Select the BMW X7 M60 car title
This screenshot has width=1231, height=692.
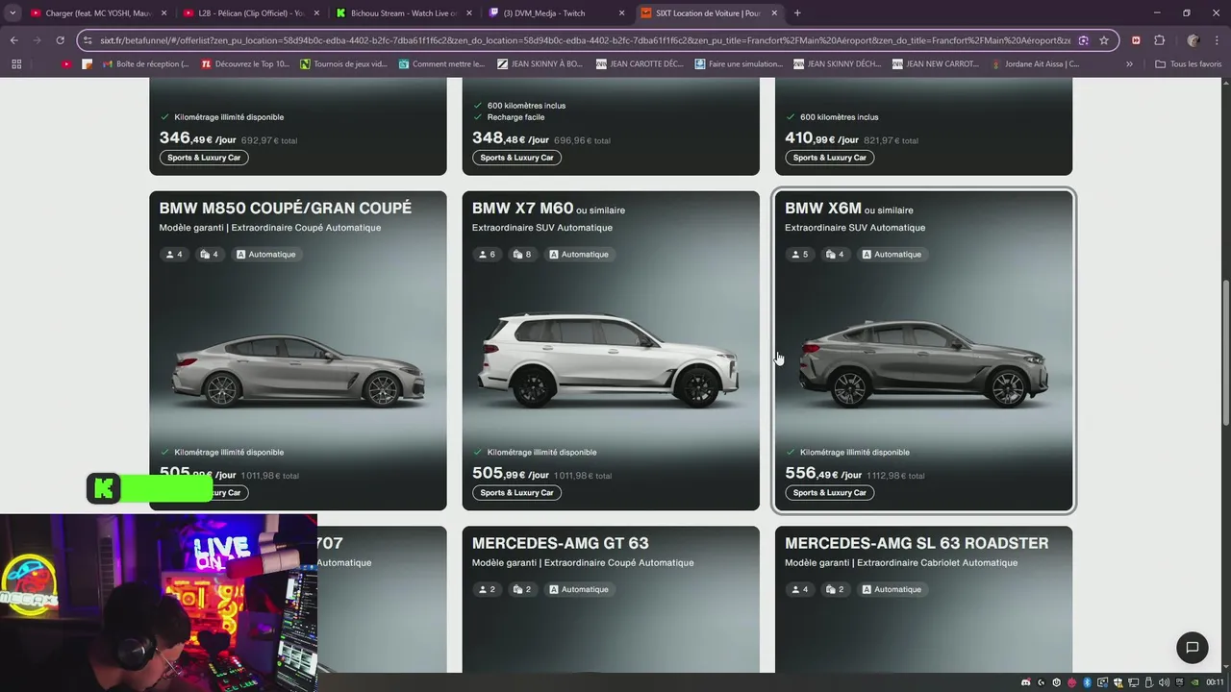(522, 208)
